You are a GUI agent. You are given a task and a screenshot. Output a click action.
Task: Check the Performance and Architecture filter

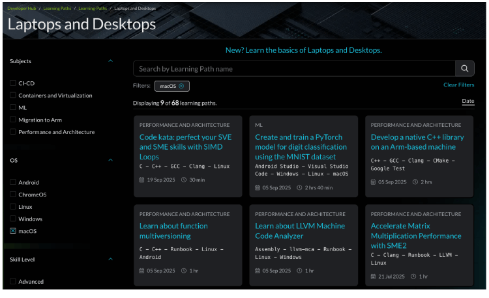pyautogui.click(x=13, y=132)
